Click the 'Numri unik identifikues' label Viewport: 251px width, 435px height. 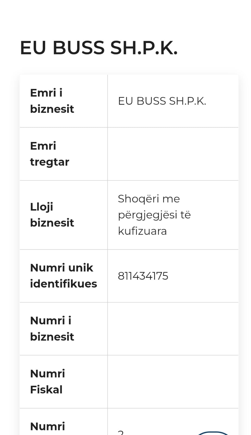[x=63, y=276]
